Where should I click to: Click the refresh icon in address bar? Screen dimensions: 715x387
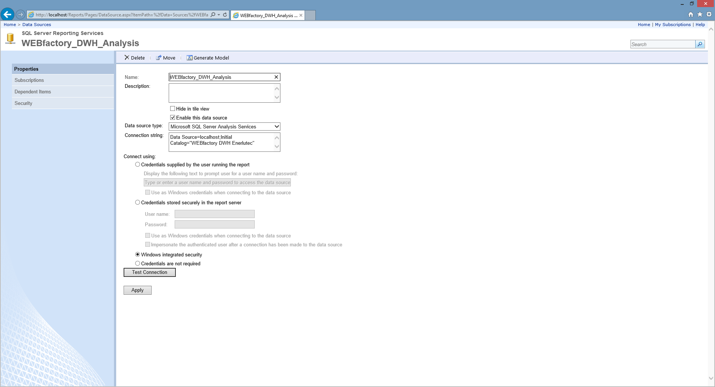(225, 15)
